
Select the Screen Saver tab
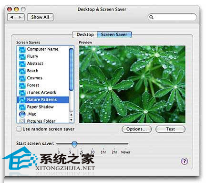[114, 34]
